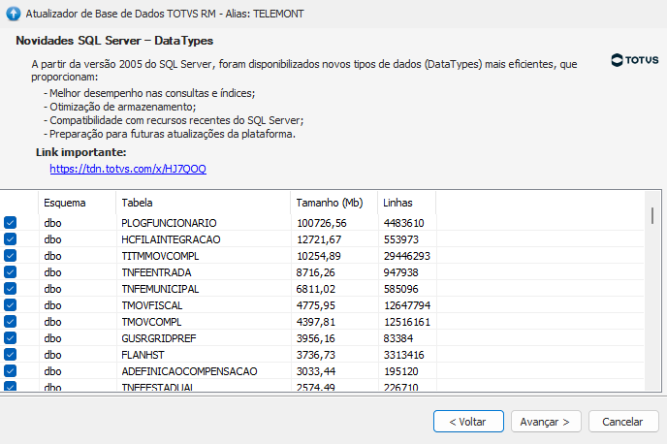Toggle the TMOVFISCAL table checkbox
This screenshot has height=444, width=667.
click(x=11, y=305)
